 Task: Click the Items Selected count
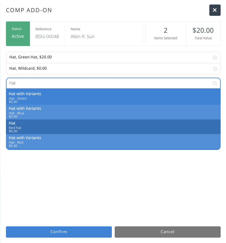[166, 34]
